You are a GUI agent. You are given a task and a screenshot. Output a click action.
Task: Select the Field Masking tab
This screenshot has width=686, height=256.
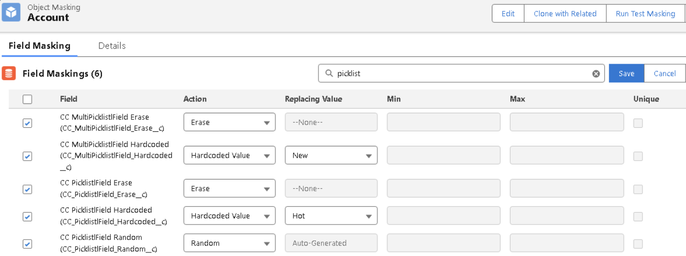[39, 46]
